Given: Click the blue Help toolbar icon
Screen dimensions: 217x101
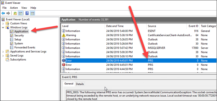Looking at the screenshot, I should [27, 13].
